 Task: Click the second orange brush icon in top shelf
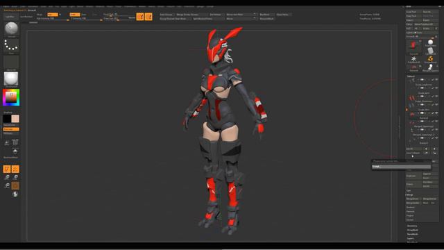pyautogui.click(x=148, y=17)
